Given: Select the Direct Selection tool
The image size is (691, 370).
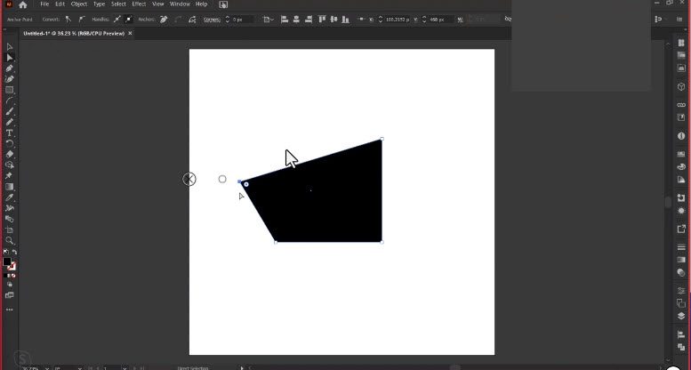Looking at the screenshot, I should point(10,58).
